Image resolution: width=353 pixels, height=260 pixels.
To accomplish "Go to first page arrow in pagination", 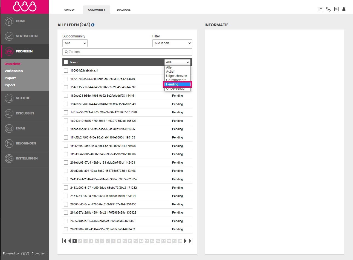I will pos(64,241).
